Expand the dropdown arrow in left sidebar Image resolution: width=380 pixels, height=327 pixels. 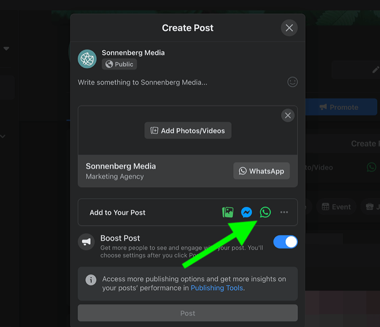click(x=6, y=48)
